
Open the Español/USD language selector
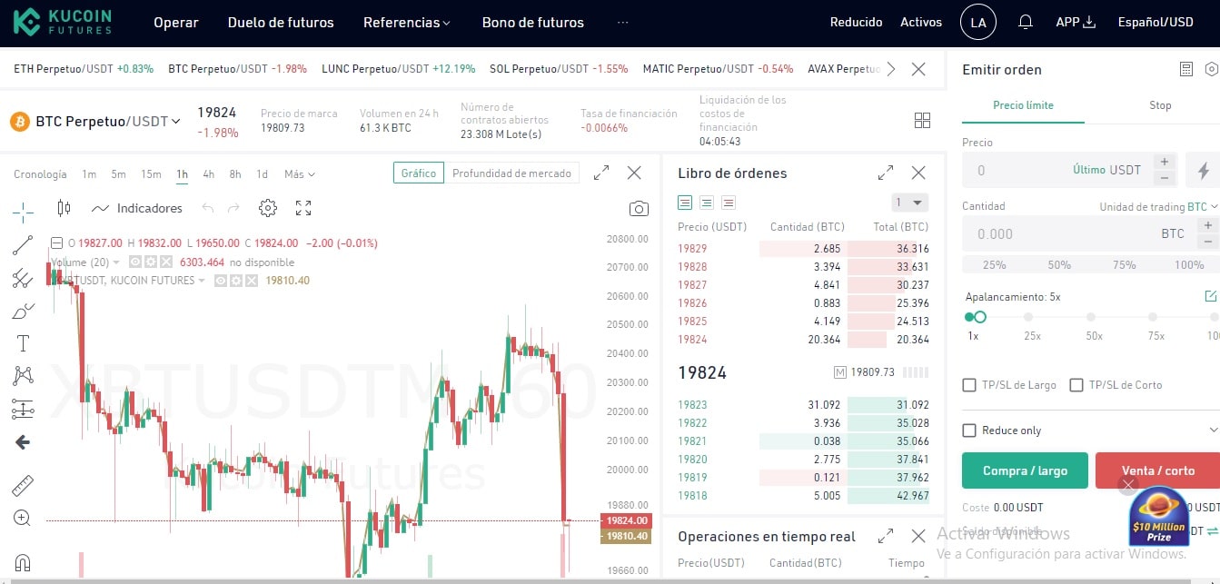coord(1156,22)
